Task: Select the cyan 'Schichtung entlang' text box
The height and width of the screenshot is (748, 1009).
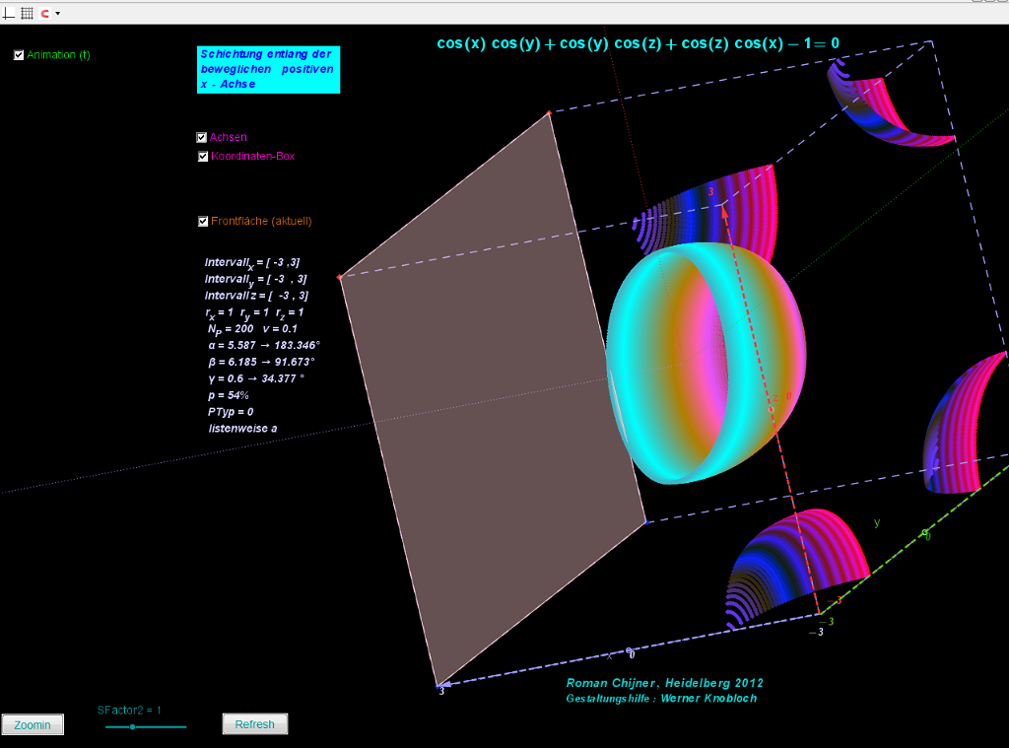Action: 268,70
